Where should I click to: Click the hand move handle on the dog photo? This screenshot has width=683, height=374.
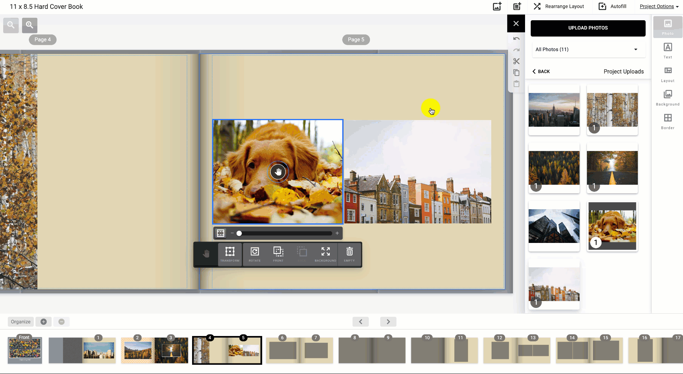pos(278,172)
